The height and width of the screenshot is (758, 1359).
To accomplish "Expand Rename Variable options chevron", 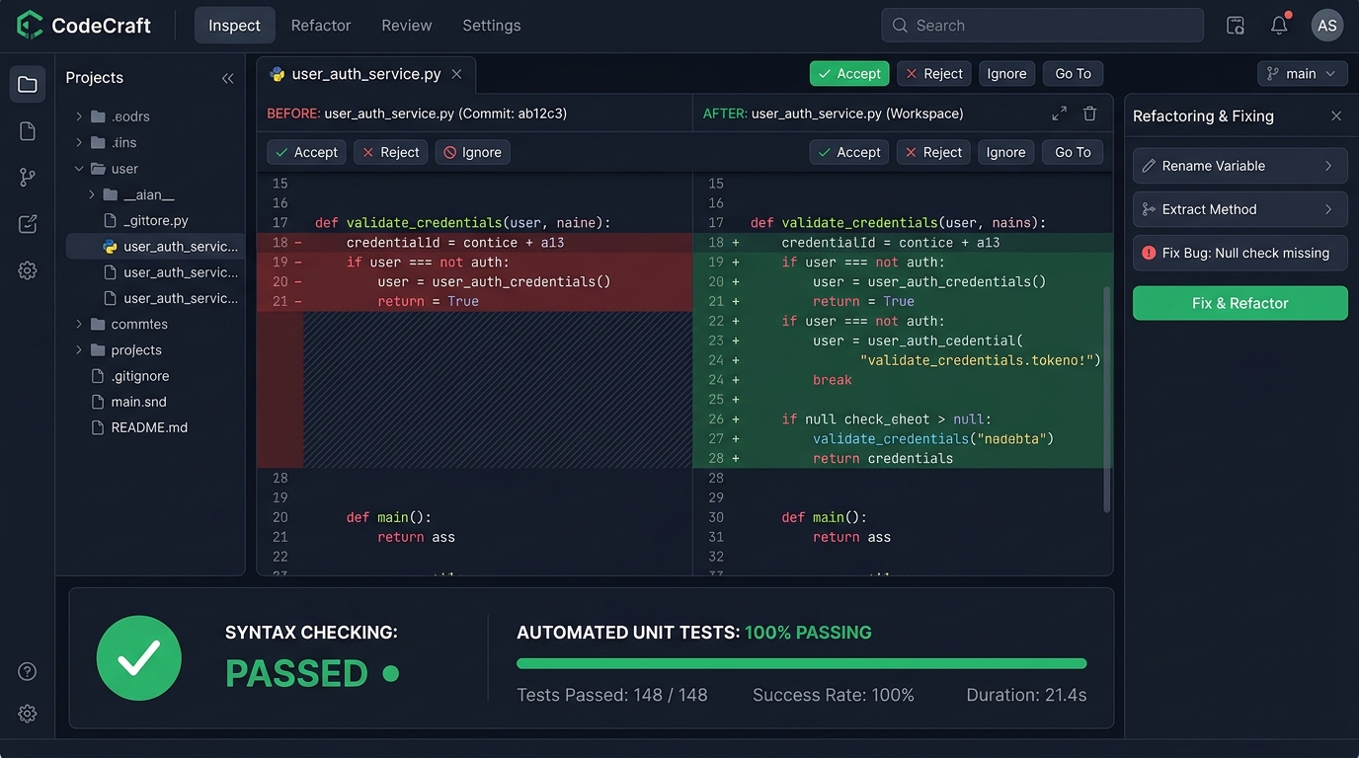I will (1328, 166).
